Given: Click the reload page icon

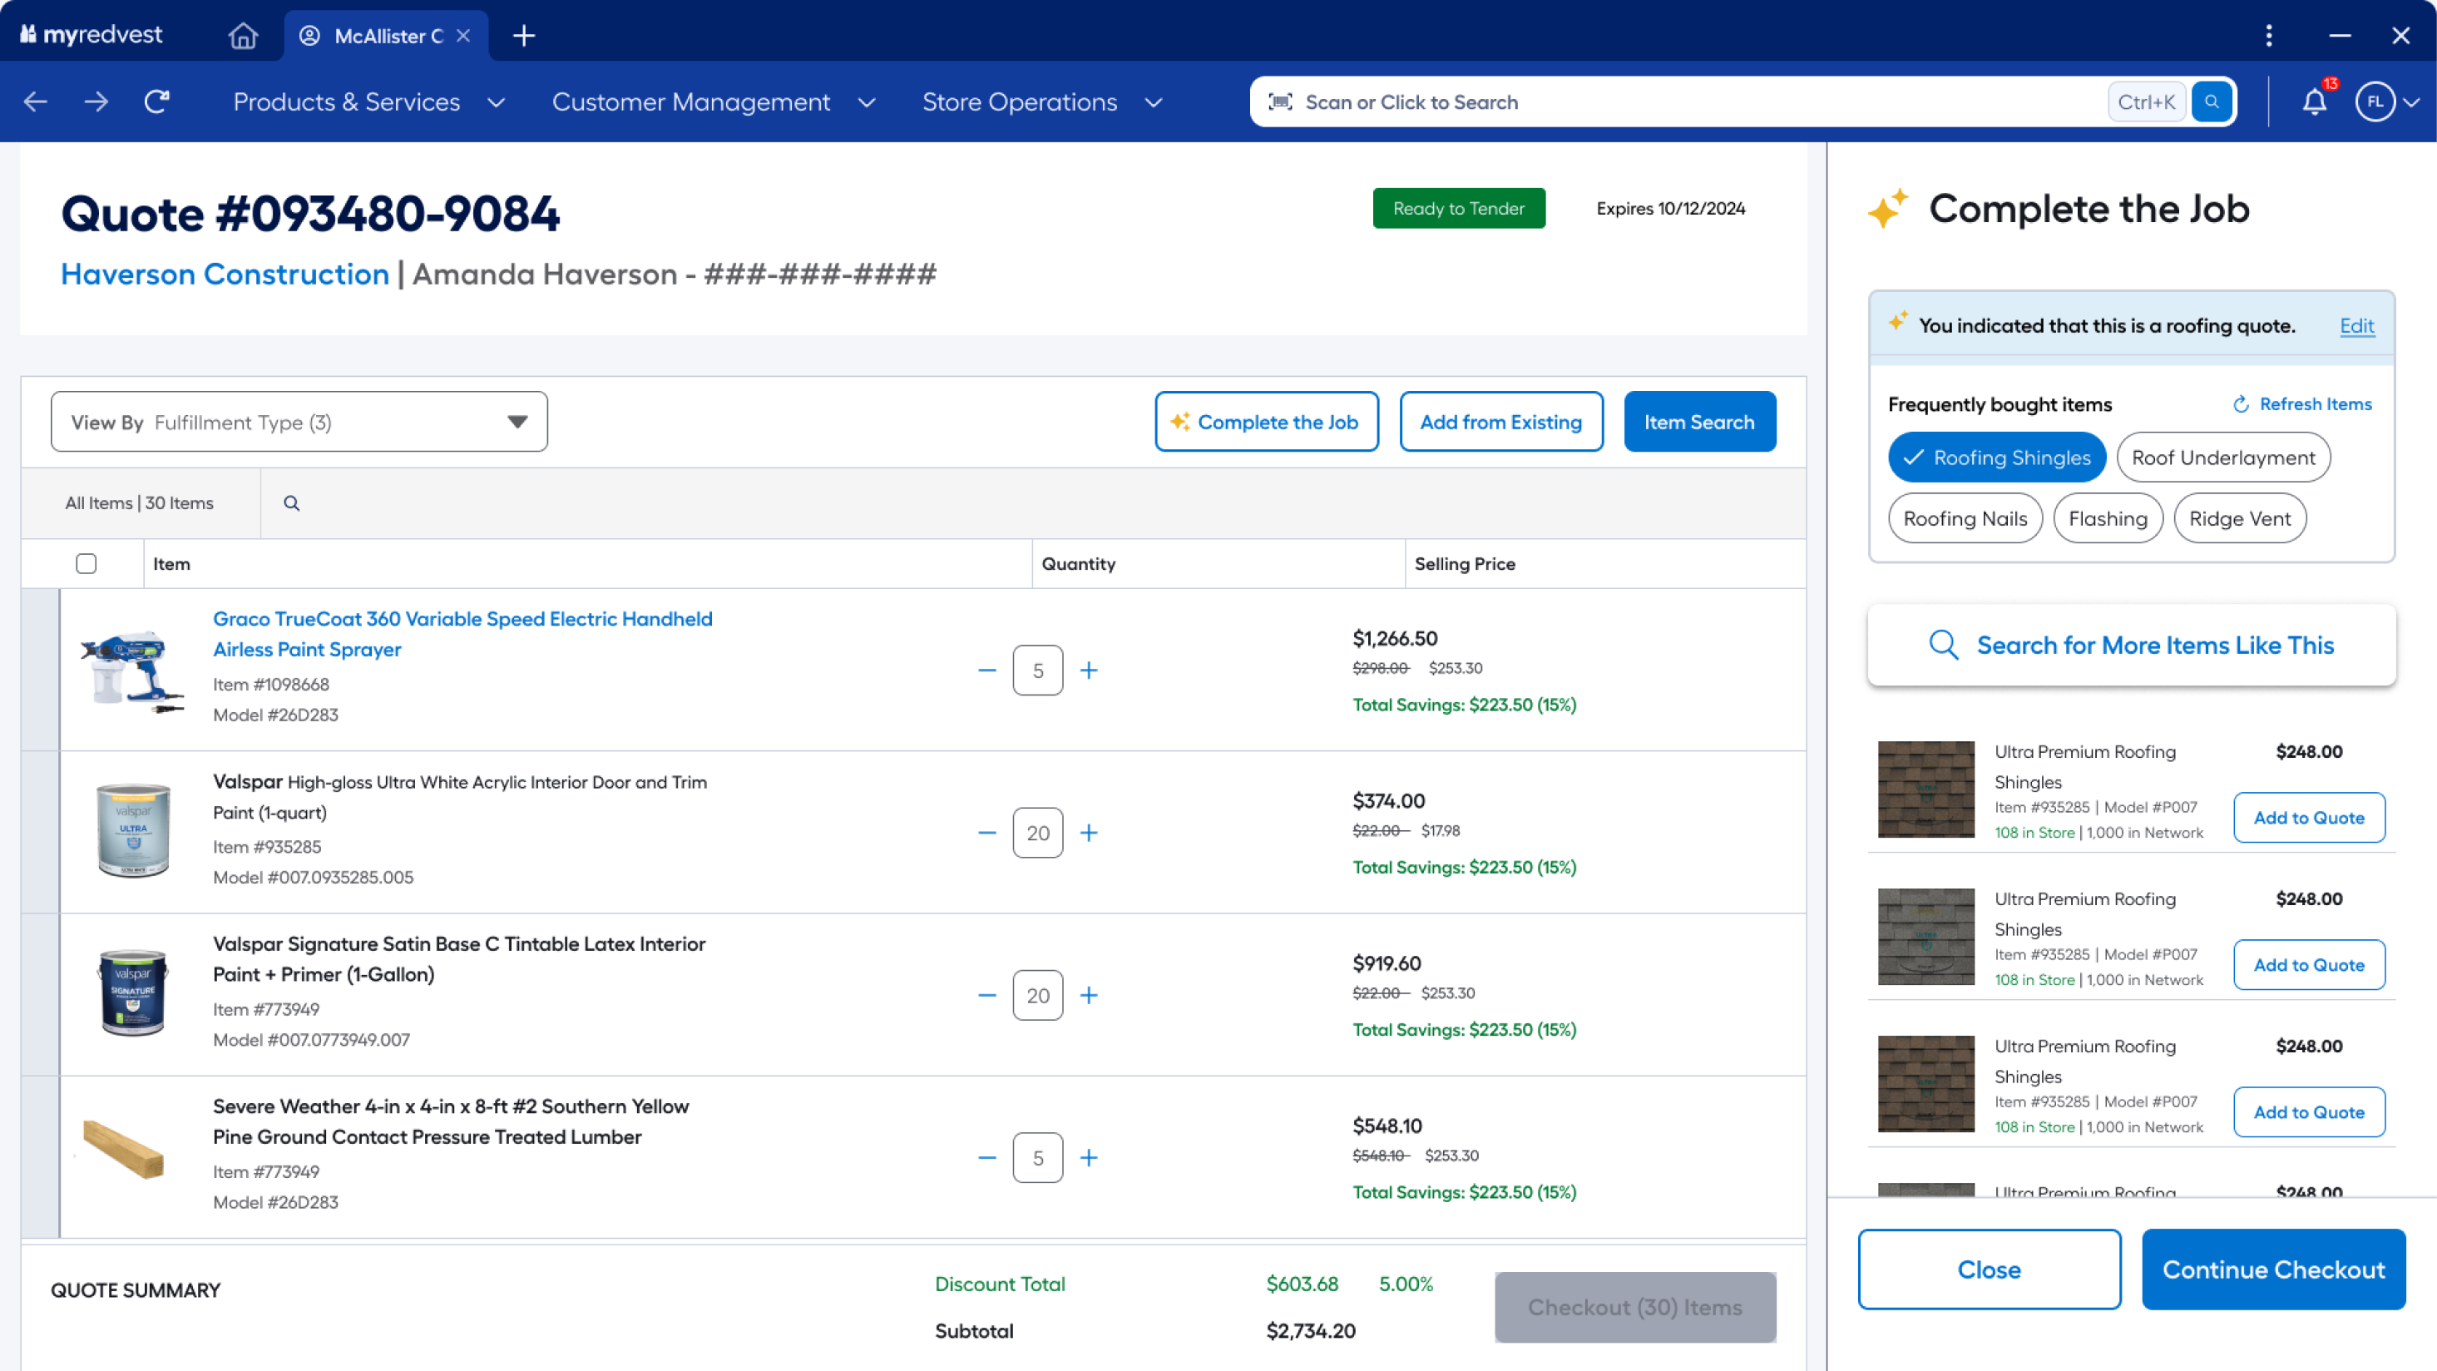Looking at the screenshot, I should pos(157,101).
